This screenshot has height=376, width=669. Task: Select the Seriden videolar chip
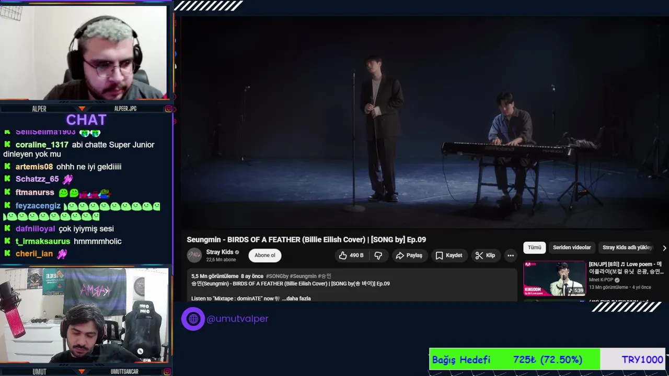572,248
